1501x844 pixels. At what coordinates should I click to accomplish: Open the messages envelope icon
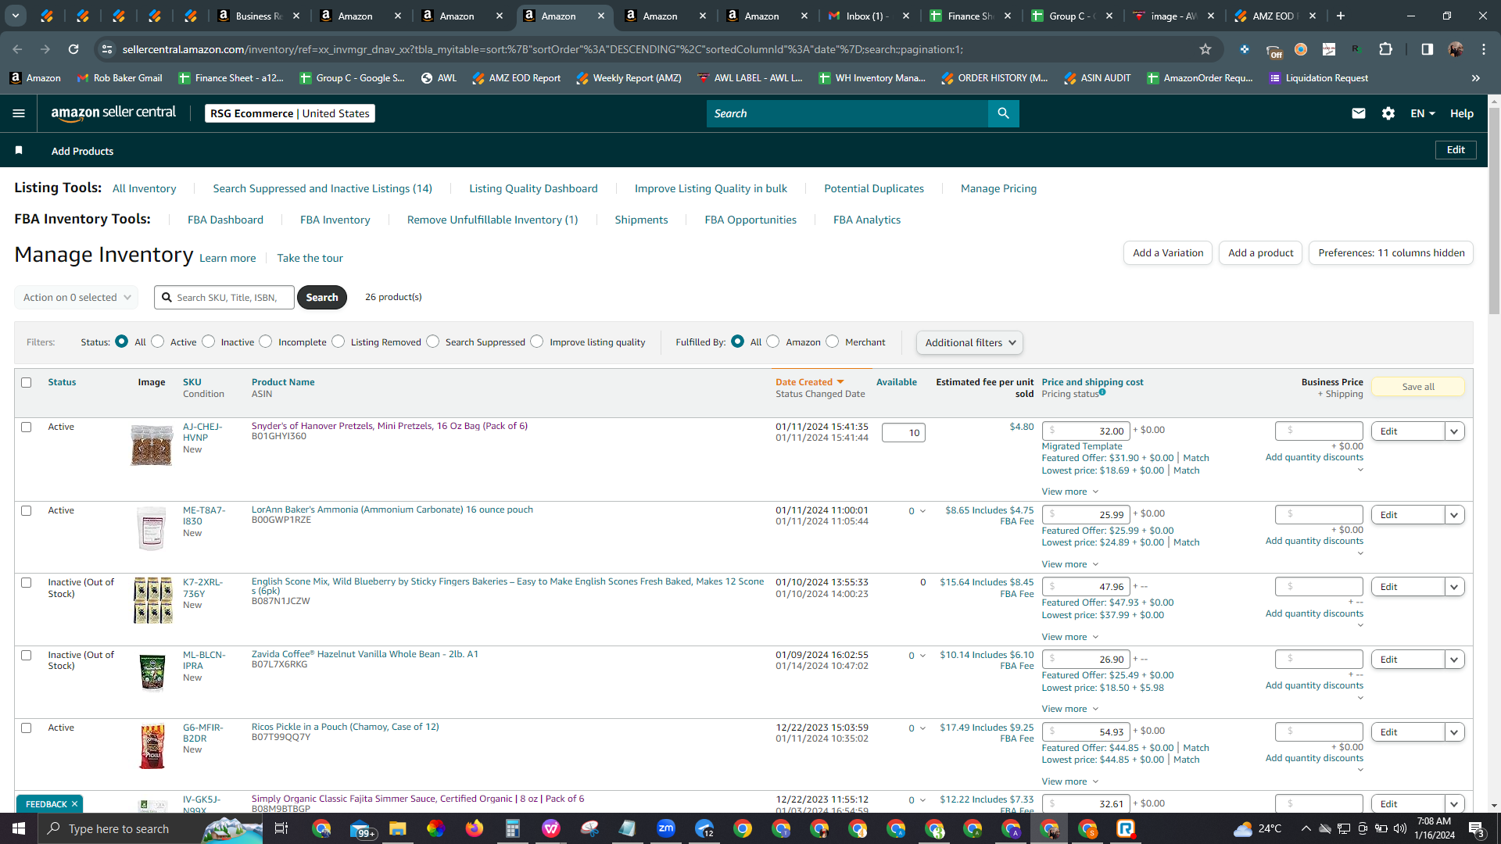[x=1359, y=113]
